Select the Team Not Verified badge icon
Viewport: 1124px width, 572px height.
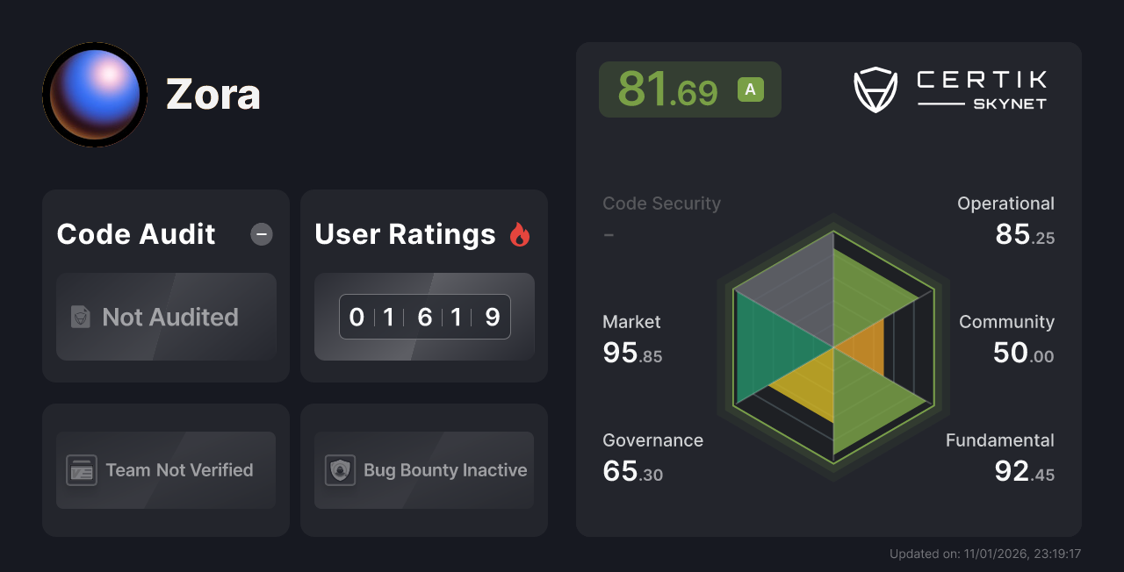pos(82,470)
